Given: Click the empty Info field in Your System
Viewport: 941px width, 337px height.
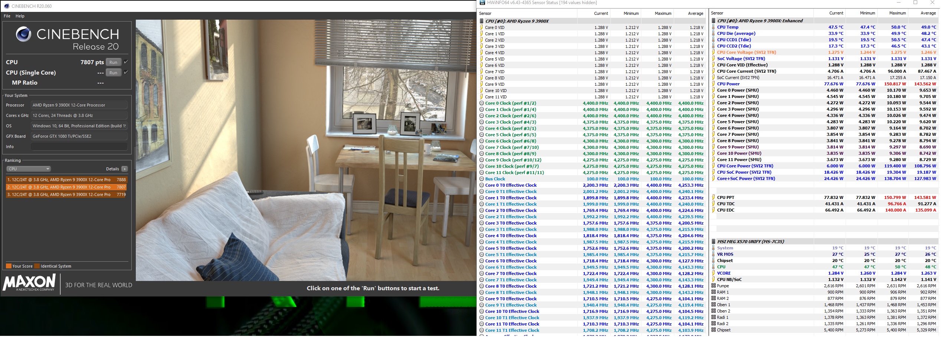Looking at the screenshot, I should click(79, 147).
